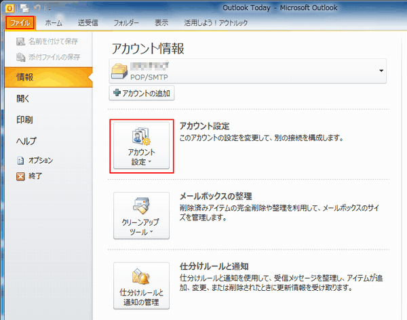Switch to the ホーム tab
The height and width of the screenshot is (320, 407).
54,23
